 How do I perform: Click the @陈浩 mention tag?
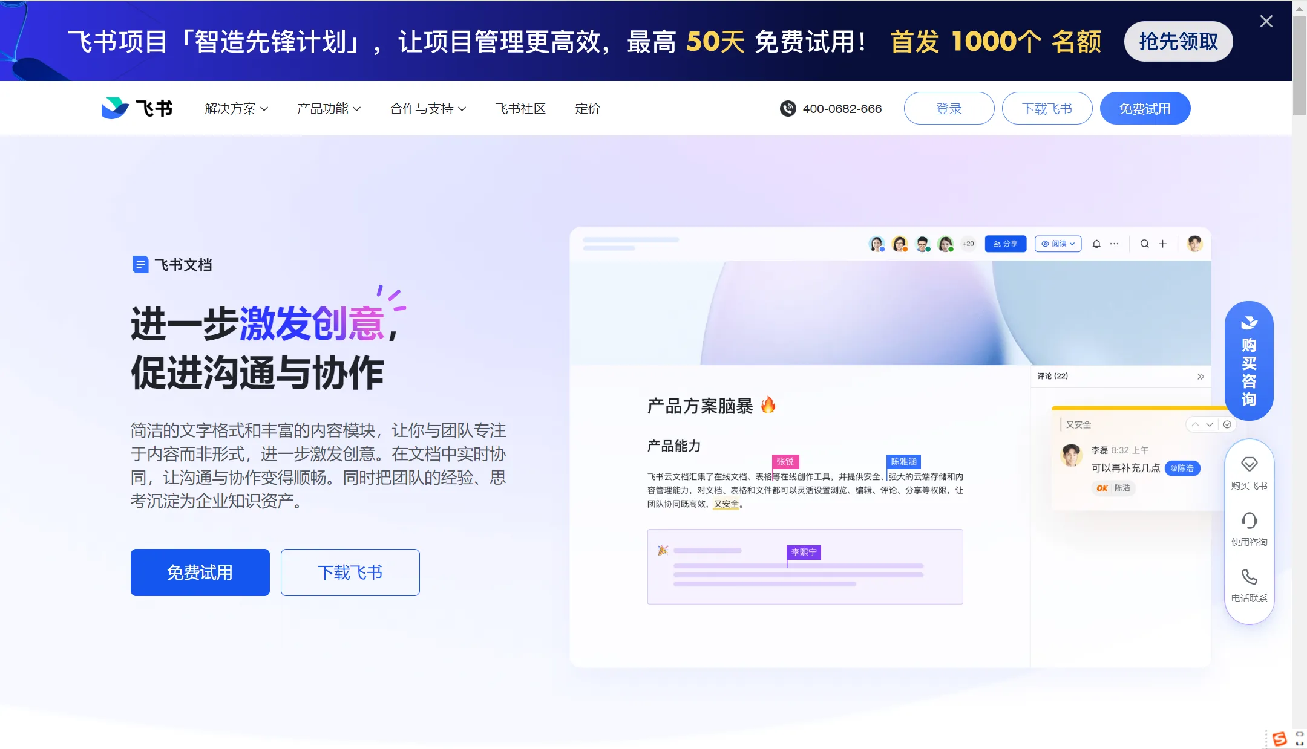click(1182, 469)
